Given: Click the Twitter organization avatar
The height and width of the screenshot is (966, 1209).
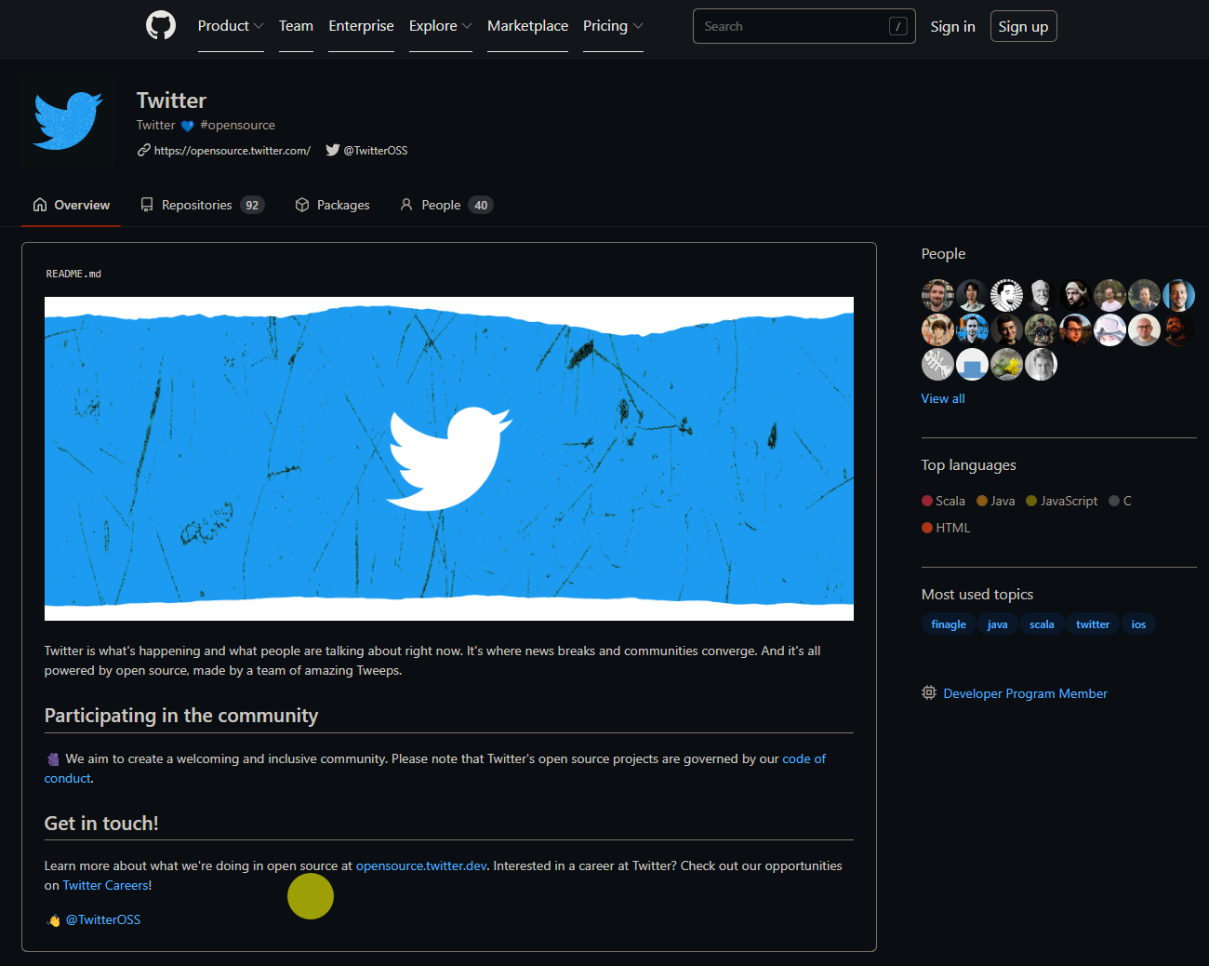Looking at the screenshot, I should 68,120.
